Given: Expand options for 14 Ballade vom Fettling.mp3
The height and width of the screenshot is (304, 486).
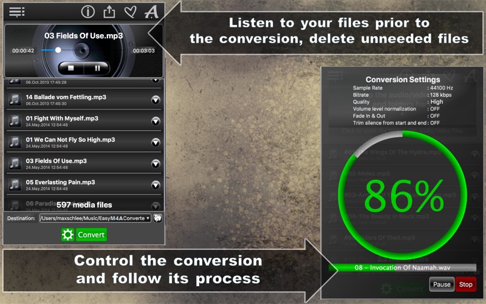Looking at the screenshot, I should pyautogui.click(x=156, y=100).
